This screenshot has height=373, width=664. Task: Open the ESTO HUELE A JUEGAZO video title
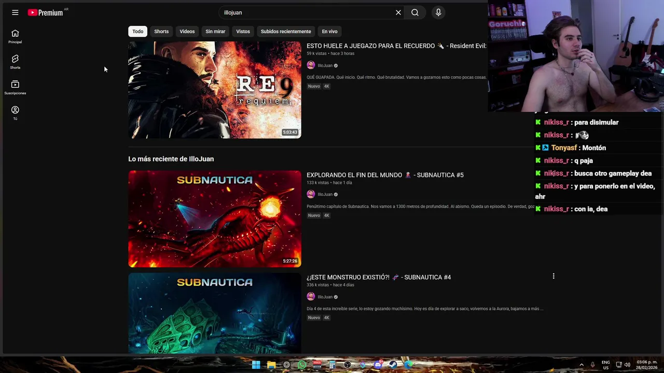click(396, 46)
